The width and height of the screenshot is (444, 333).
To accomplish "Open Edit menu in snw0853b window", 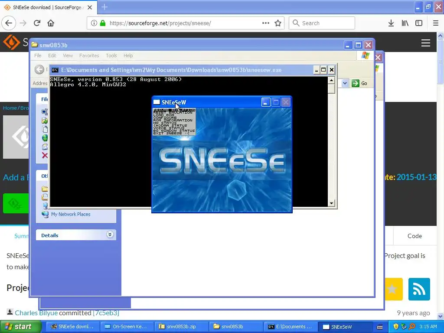I will point(52,55).
